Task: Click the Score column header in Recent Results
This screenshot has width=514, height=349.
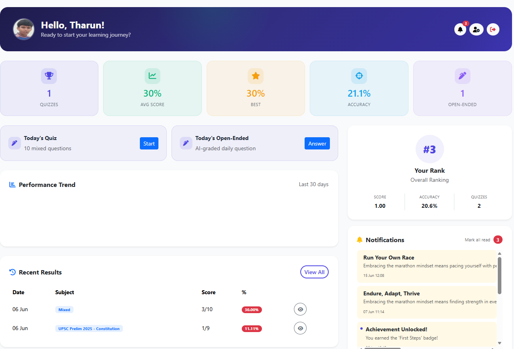Action: point(209,292)
